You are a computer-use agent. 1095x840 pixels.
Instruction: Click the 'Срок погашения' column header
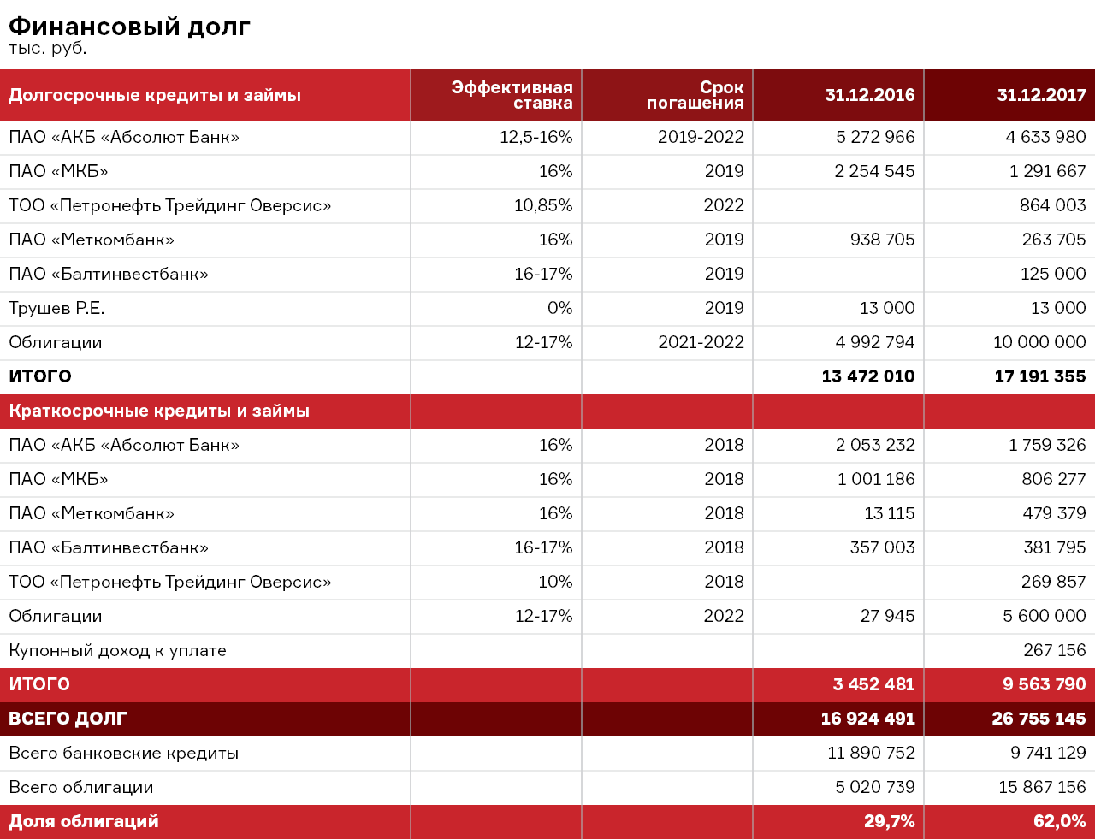click(695, 95)
